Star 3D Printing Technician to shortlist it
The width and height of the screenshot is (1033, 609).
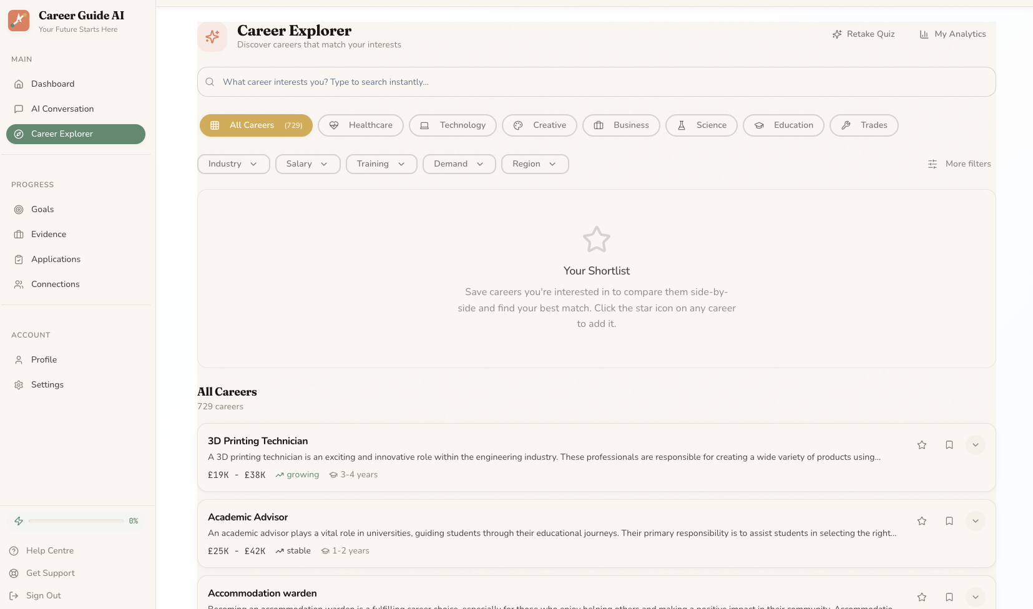click(922, 444)
